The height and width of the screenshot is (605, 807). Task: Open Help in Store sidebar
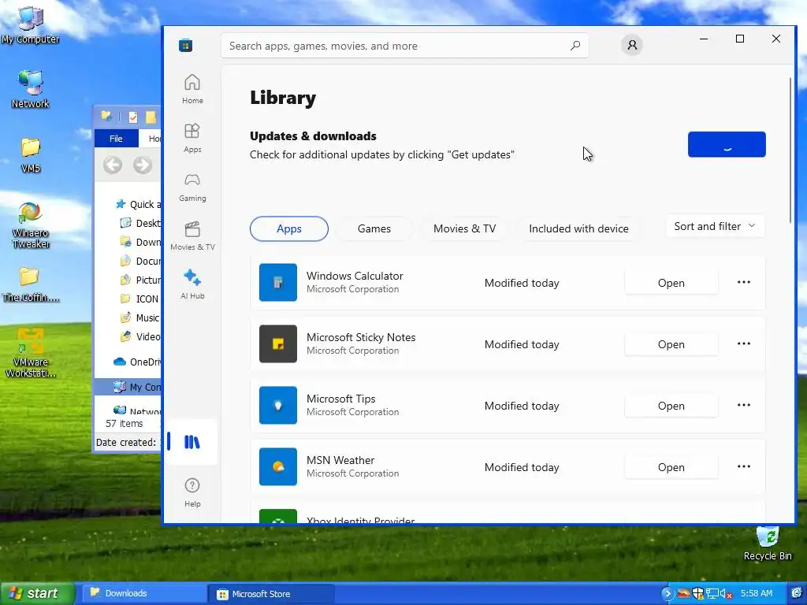tap(192, 492)
